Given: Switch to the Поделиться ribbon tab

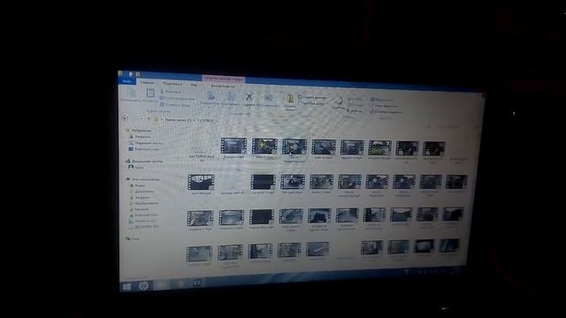Looking at the screenshot, I should pos(172,84).
